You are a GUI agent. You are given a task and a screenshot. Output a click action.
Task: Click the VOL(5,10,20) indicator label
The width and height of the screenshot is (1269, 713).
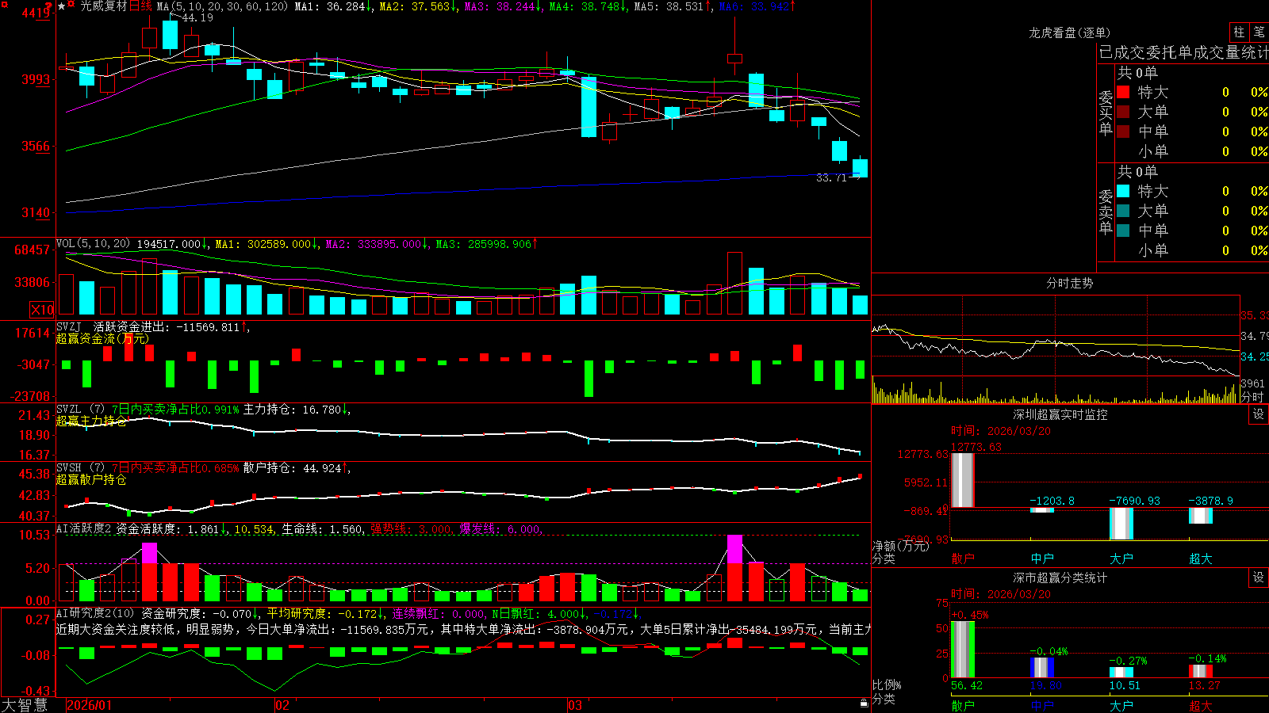click(93, 244)
